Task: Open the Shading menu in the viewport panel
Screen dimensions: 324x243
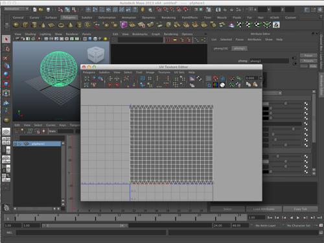Action: (30, 34)
